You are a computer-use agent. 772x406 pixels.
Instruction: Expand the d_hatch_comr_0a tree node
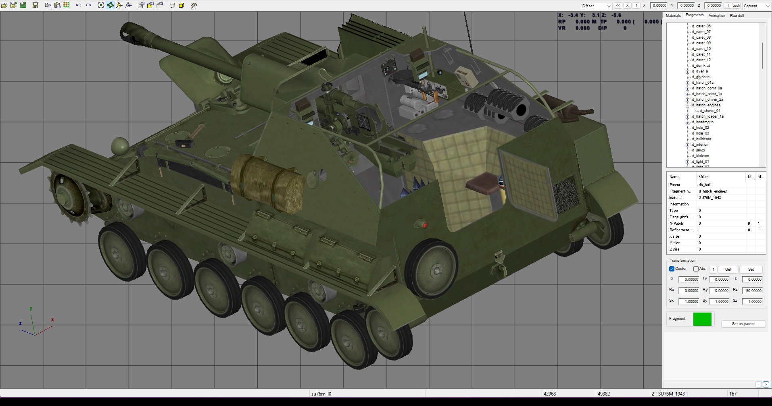coord(687,89)
